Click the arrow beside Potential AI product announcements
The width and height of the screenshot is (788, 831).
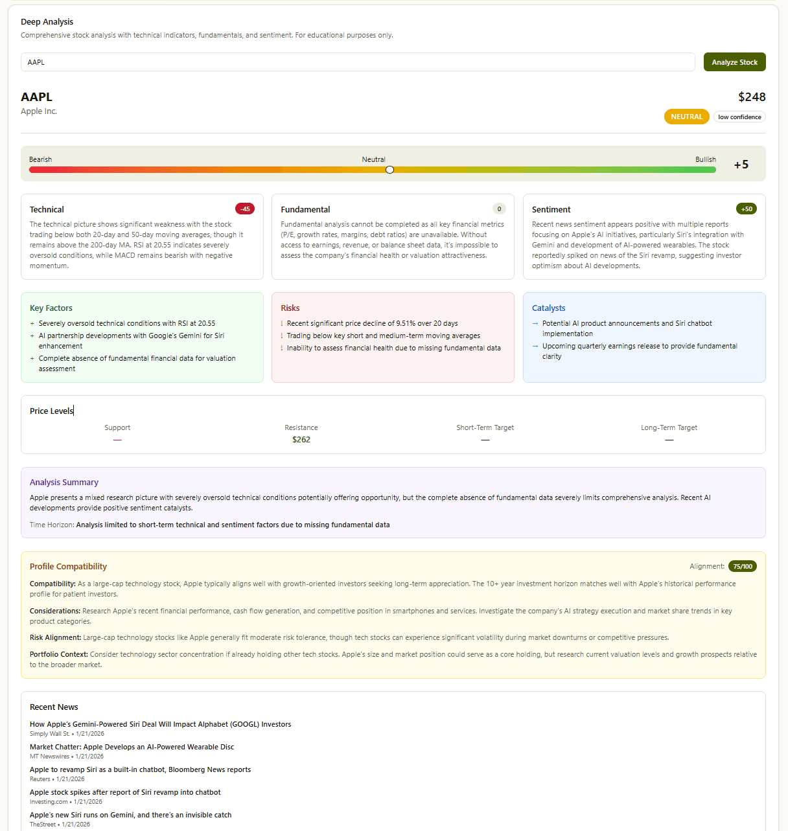pos(535,323)
